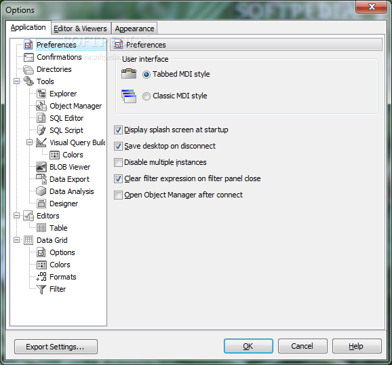The image size is (392, 365).
Task: Select the Confirmations tree item label
Action: coord(59,57)
